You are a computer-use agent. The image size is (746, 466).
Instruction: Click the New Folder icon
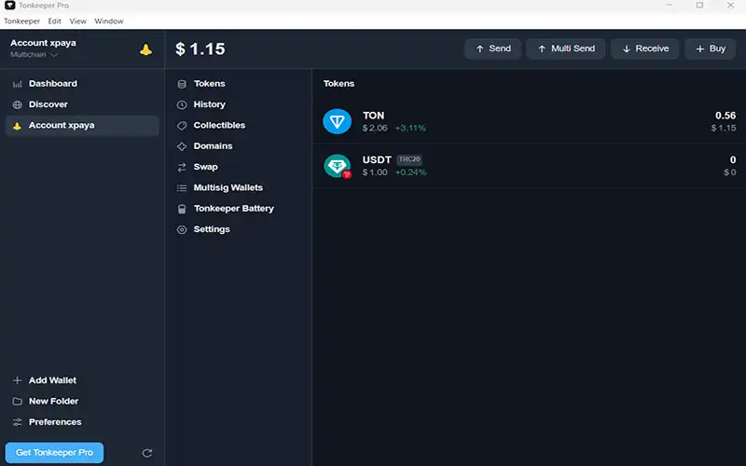point(17,402)
